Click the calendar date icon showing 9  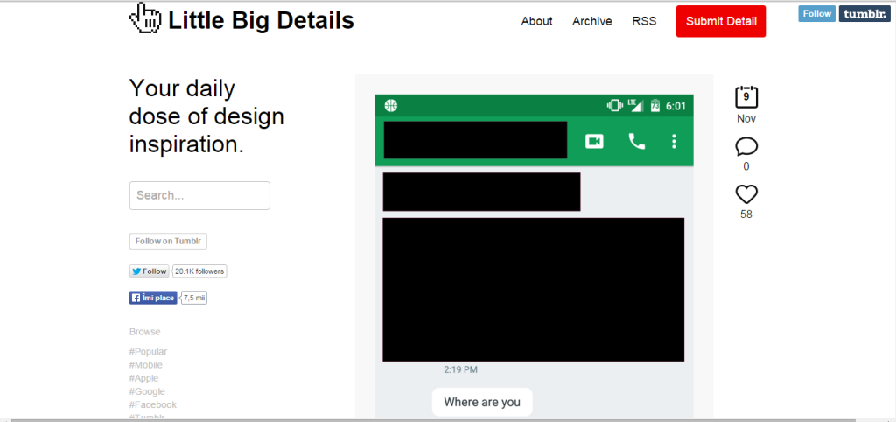pyautogui.click(x=746, y=96)
